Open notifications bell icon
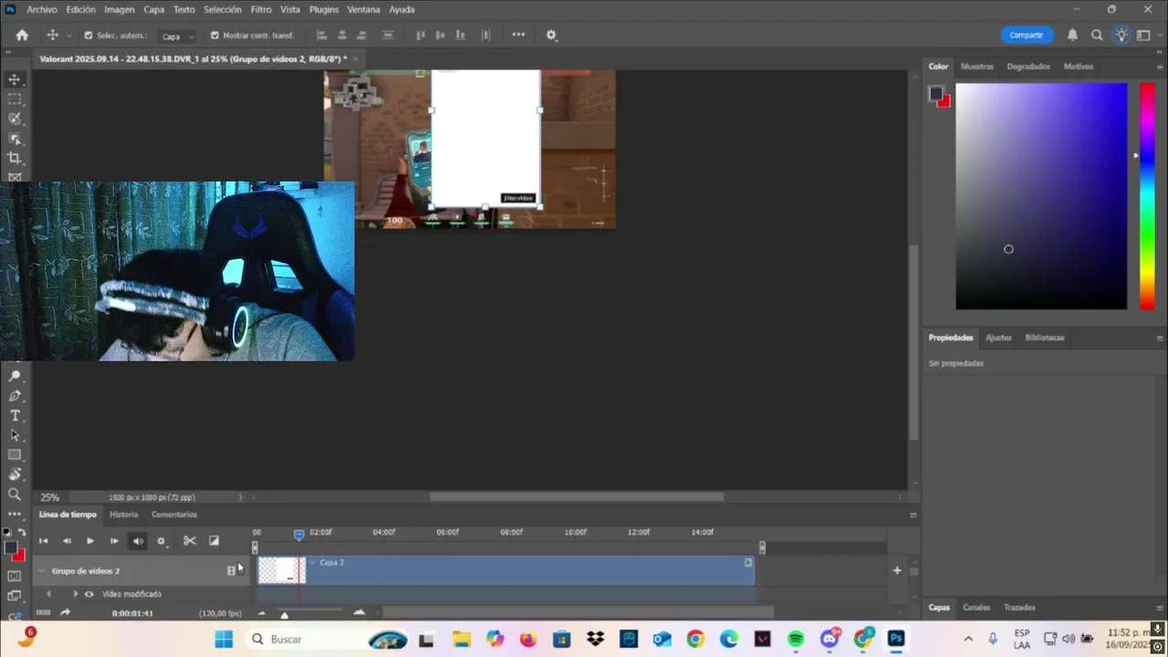 point(1073,35)
